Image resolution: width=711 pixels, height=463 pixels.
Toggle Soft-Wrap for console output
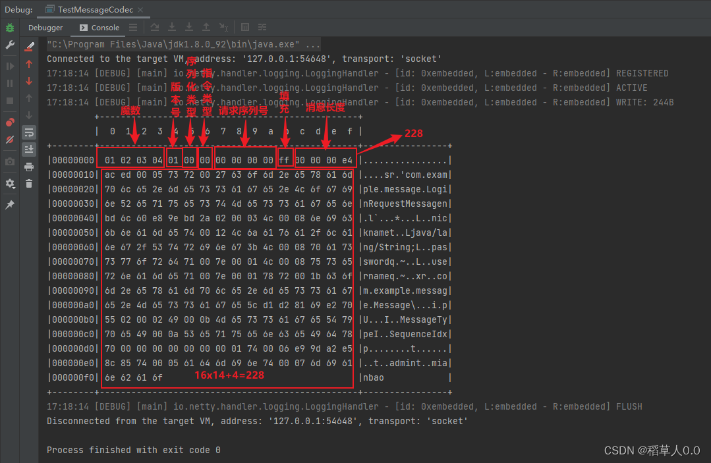click(29, 132)
